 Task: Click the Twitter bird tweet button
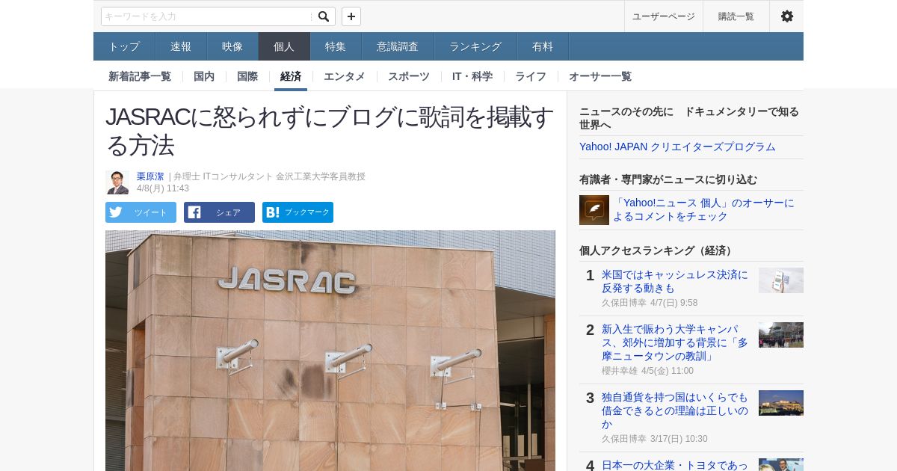coord(141,212)
